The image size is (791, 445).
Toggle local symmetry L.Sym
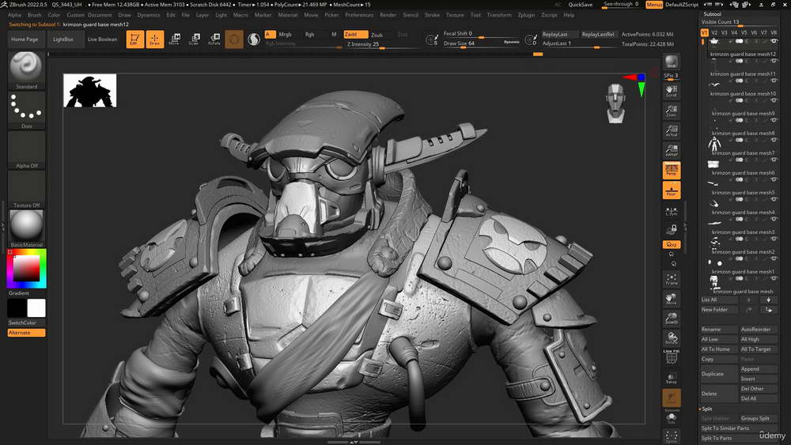[671, 211]
